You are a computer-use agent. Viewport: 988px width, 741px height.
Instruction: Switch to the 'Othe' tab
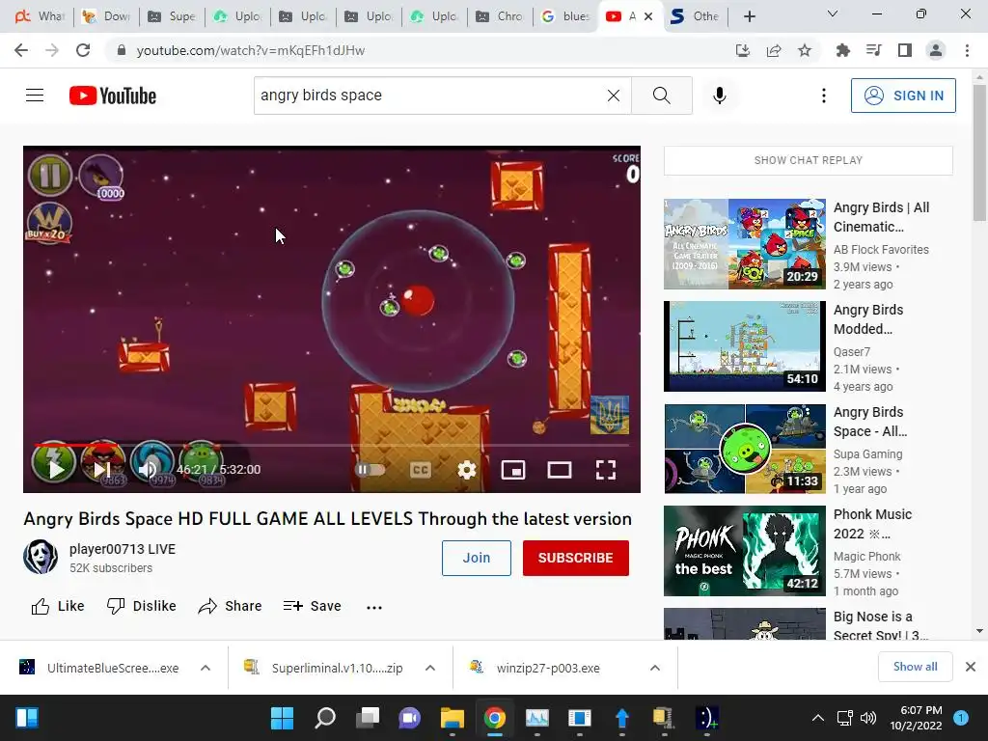click(696, 16)
